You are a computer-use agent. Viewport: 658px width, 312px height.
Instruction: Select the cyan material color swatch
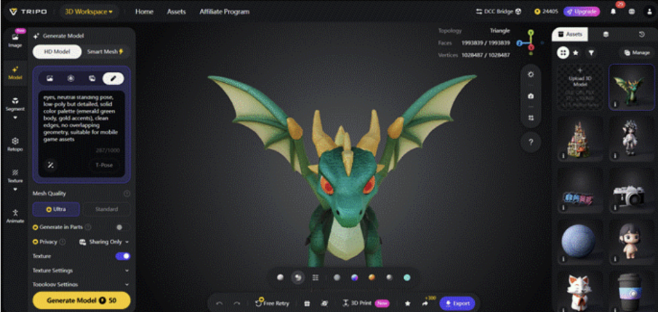[x=406, y=277]
